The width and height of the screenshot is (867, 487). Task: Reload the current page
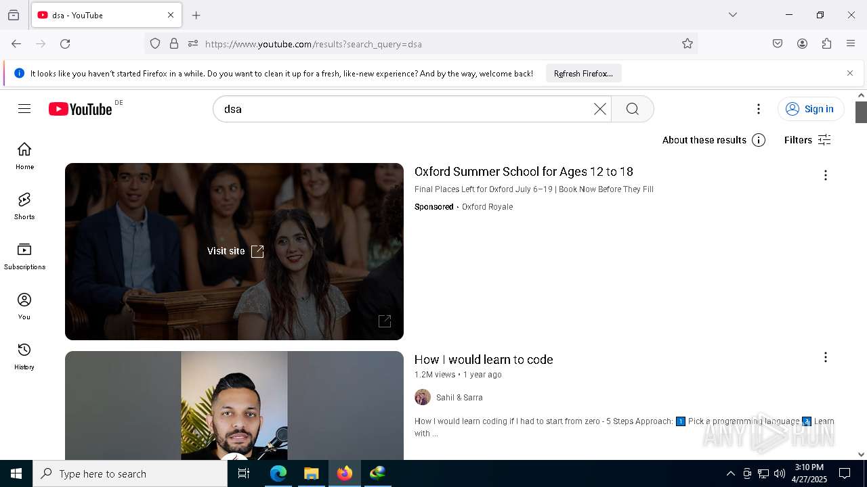coord(65,44)
